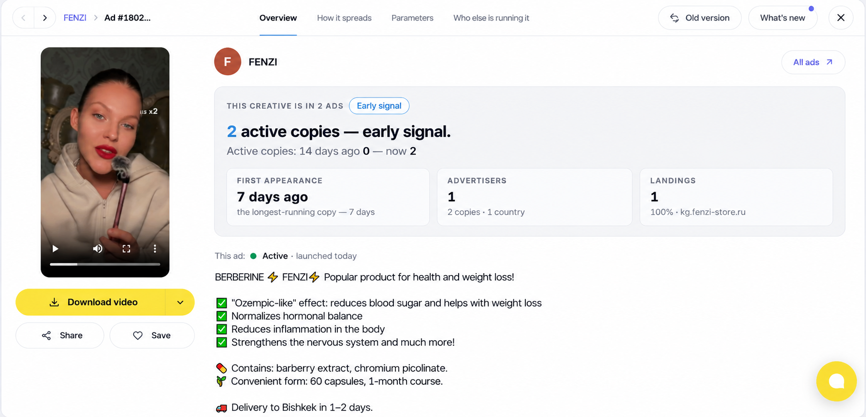866x417 pixels.
Task: Click the FENZI avatar circle
Action: coord(228,62)
